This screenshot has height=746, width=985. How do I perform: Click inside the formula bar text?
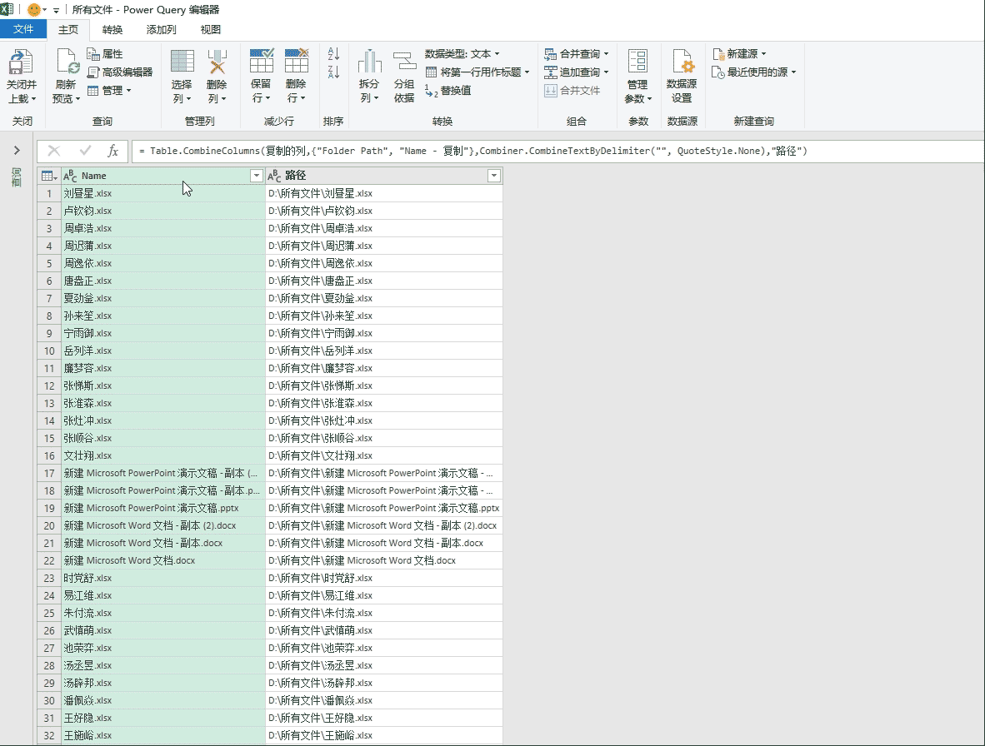point(472,151)
